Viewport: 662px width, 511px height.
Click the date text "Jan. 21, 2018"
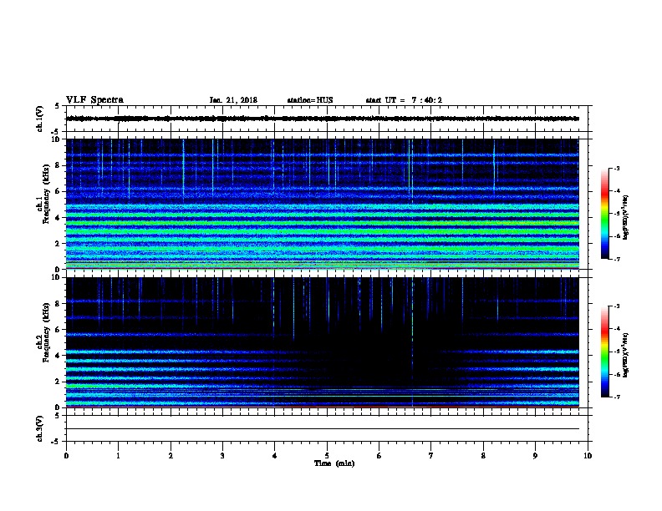tap(233, 100)
